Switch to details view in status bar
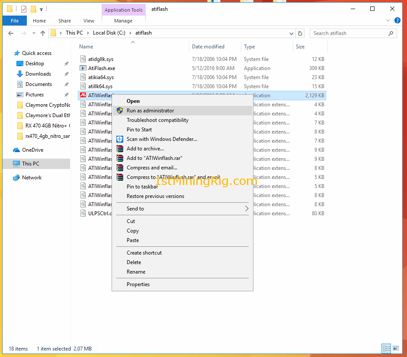Image resolution: width=407 pixels, height=357 pixels. click(386, 348)
